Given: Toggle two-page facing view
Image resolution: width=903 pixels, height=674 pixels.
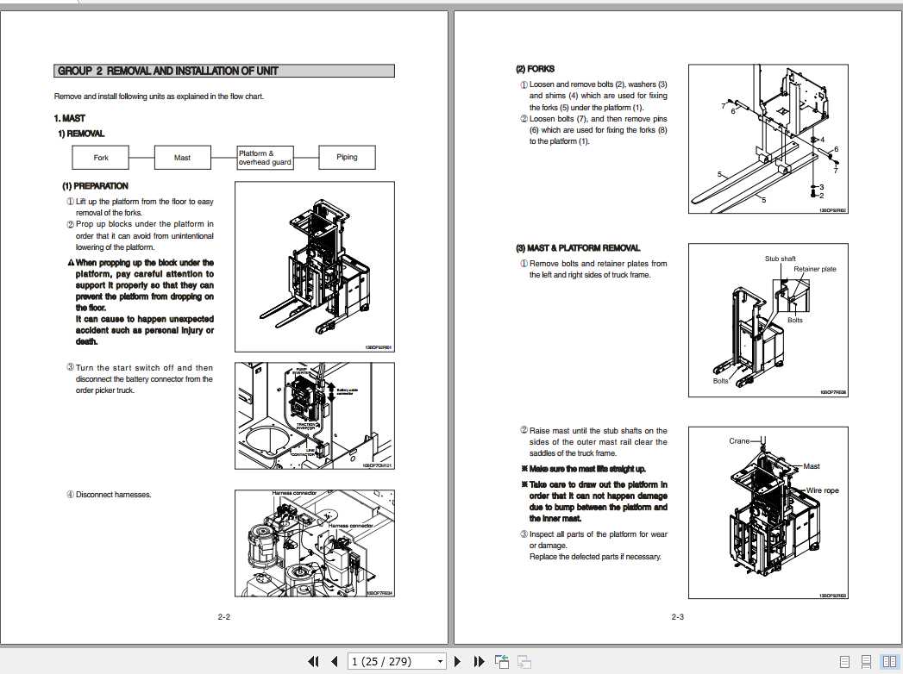Looking at the screenshot, I should (888, 662).
